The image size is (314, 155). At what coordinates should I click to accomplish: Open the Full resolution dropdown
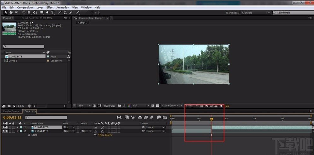[x=141, y=106]
